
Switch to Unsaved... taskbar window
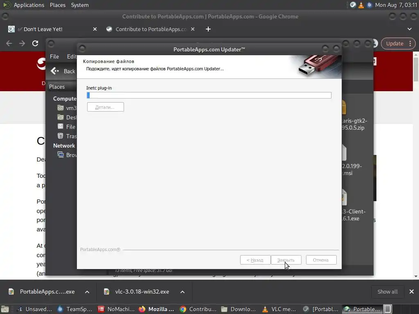[34, 309]
